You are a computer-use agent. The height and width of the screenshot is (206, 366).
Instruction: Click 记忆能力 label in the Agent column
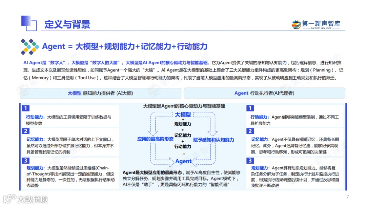(x=260, y=140)
